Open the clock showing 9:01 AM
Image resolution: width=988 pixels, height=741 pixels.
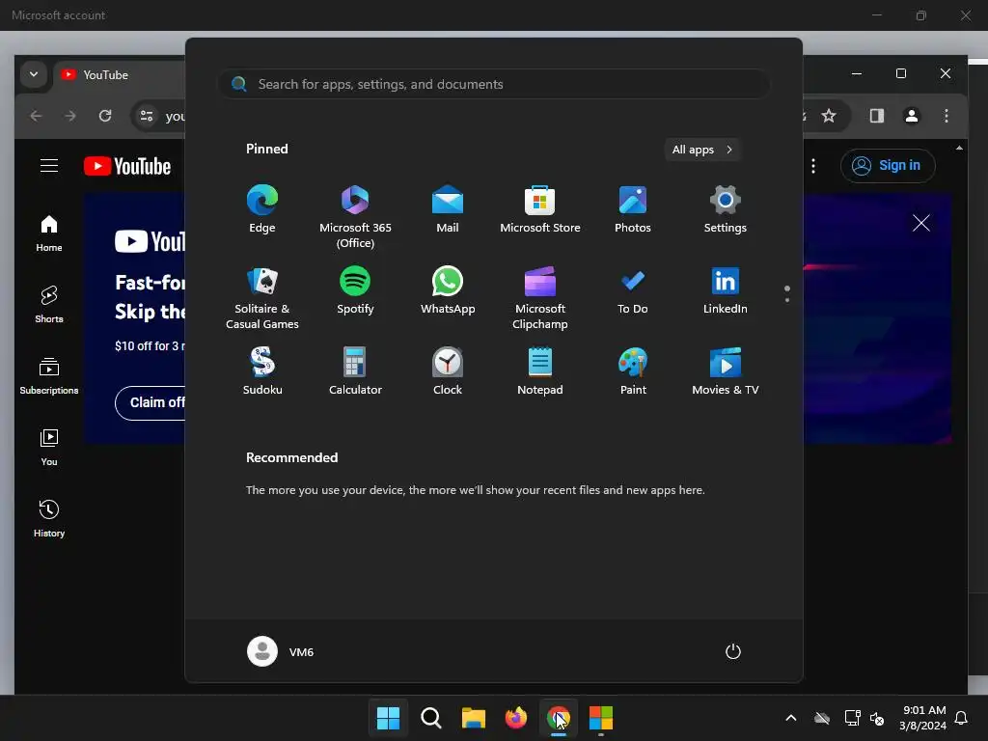pos(923,718)
